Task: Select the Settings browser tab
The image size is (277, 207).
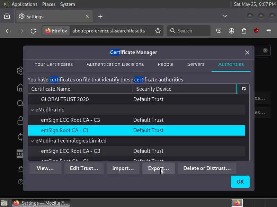Action: pyautogui.click(x=54, y=16)
